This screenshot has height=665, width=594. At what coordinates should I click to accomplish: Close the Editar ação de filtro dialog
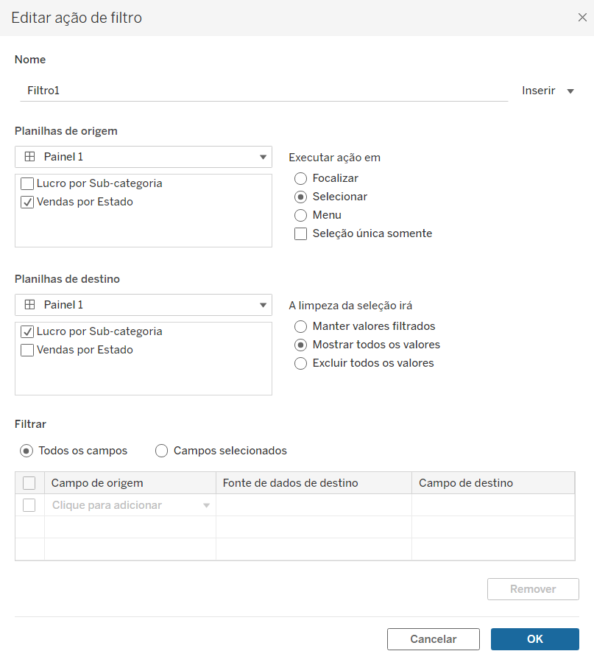(582, 18)
